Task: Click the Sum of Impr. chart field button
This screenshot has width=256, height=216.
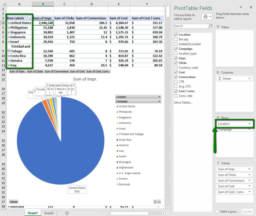Action: [x=17, y=71]
